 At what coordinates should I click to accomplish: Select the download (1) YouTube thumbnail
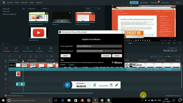39,33
